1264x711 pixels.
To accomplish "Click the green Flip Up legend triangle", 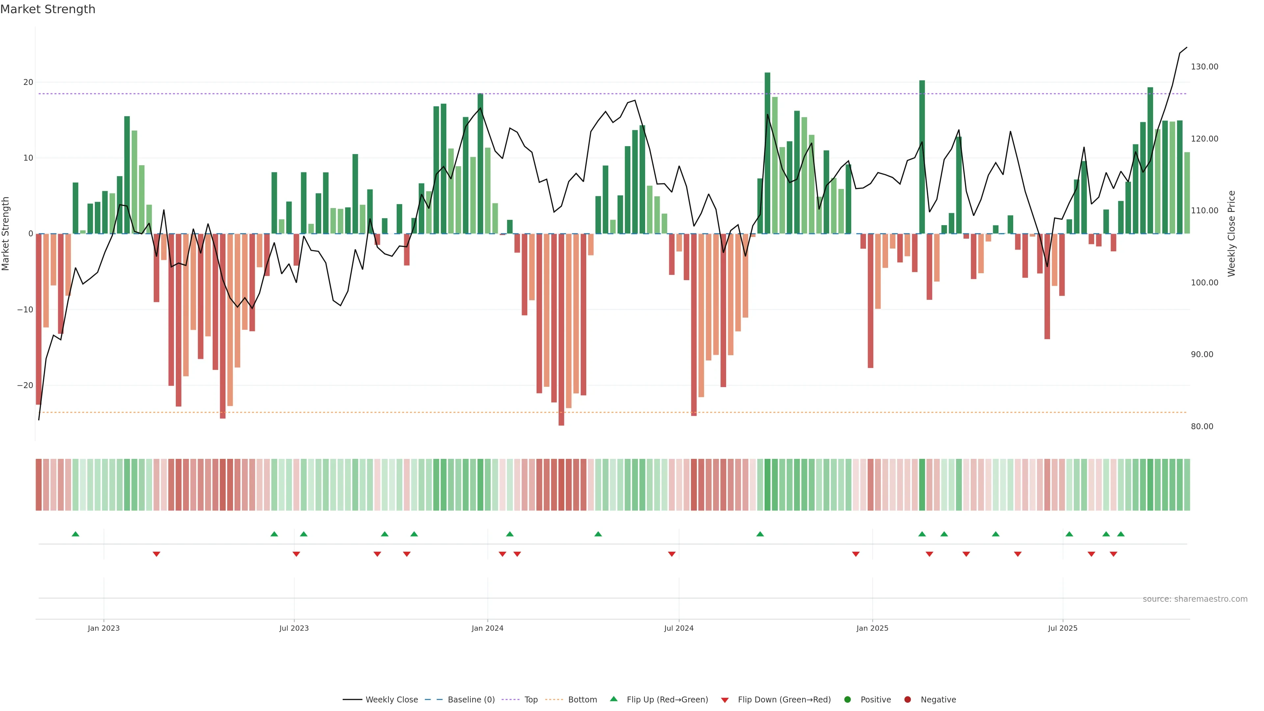I will click(613, 699).
